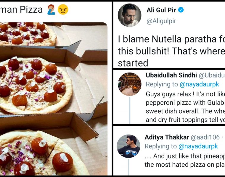Click the Aditya Thakkar display name

(167, 137)
